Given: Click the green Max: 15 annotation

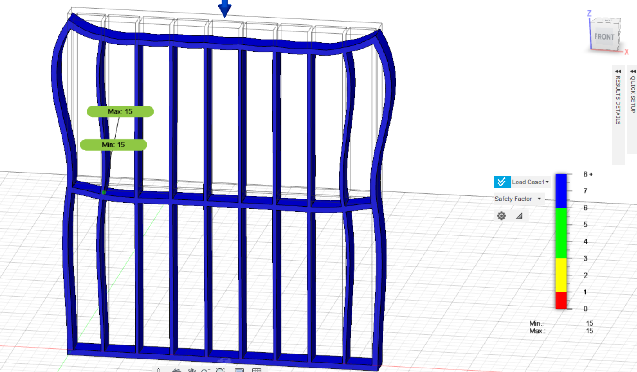Looking at the screenshot, I should click(x=119, y=111).
